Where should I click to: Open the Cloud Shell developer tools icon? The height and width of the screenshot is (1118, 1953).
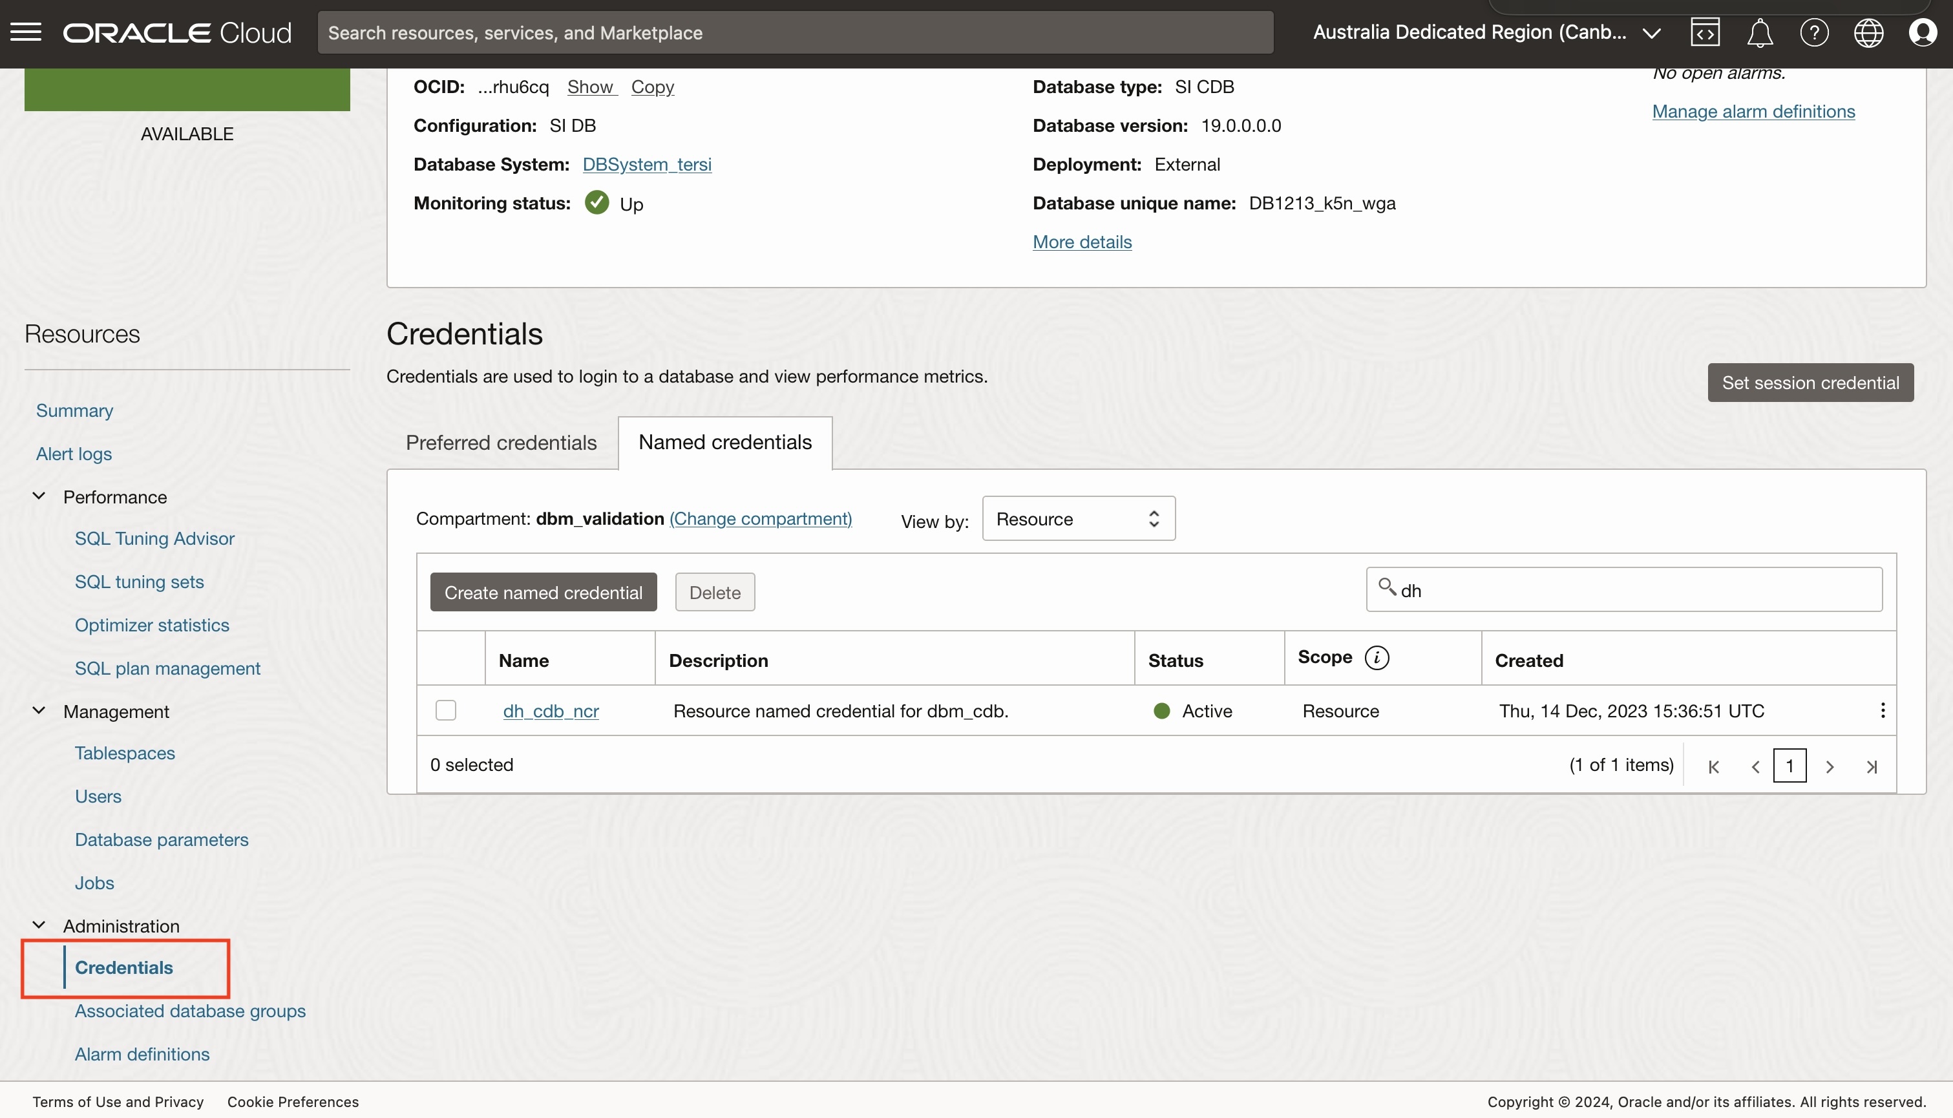click(1705, 32)
